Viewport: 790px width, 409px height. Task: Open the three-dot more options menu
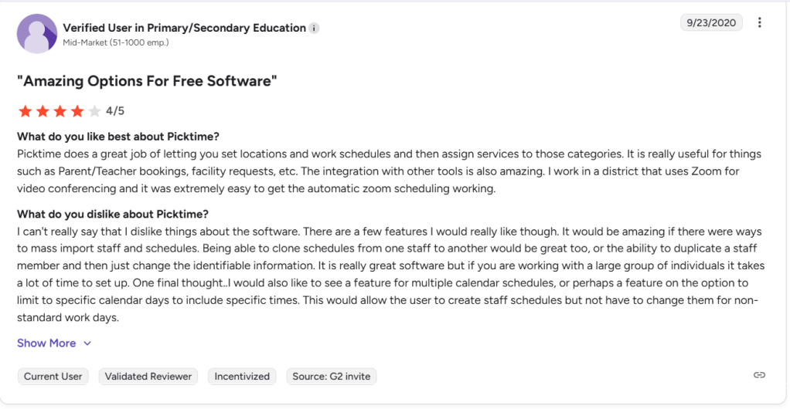click(x=759, y=22)
